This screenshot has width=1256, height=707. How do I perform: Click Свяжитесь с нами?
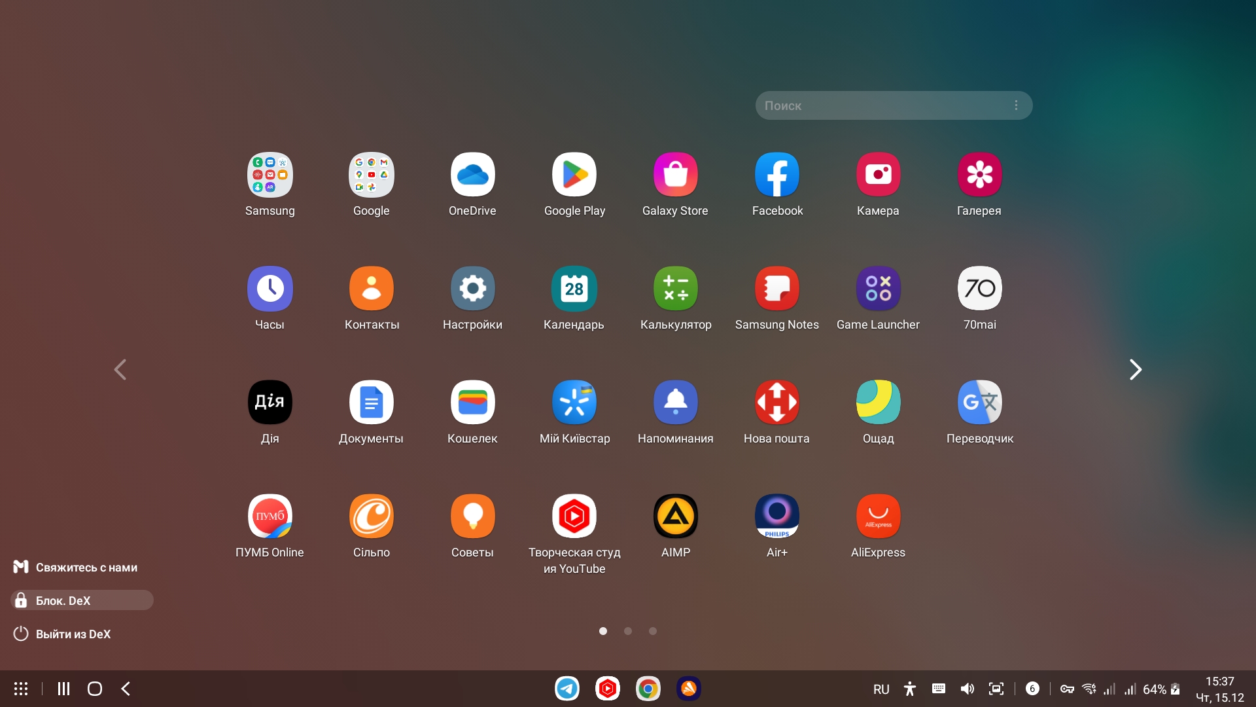pos(76,567)
